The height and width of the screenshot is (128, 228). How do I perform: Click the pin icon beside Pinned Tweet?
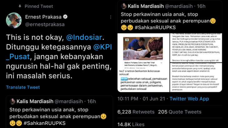(20, 6)
